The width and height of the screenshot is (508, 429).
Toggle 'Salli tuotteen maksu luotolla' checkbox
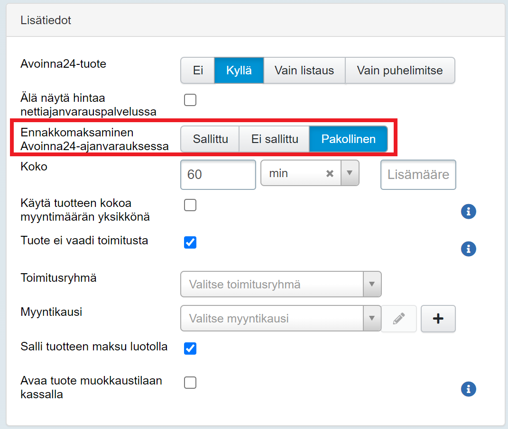click(x=190, y=349)
